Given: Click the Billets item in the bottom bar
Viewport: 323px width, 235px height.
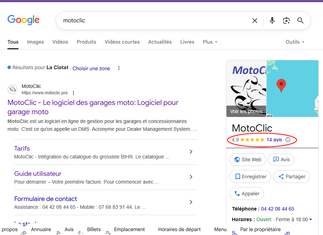Looking at the screenshot, I should click(94, 229).
